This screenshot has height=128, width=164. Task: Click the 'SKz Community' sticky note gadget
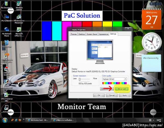tap(151, 63)
